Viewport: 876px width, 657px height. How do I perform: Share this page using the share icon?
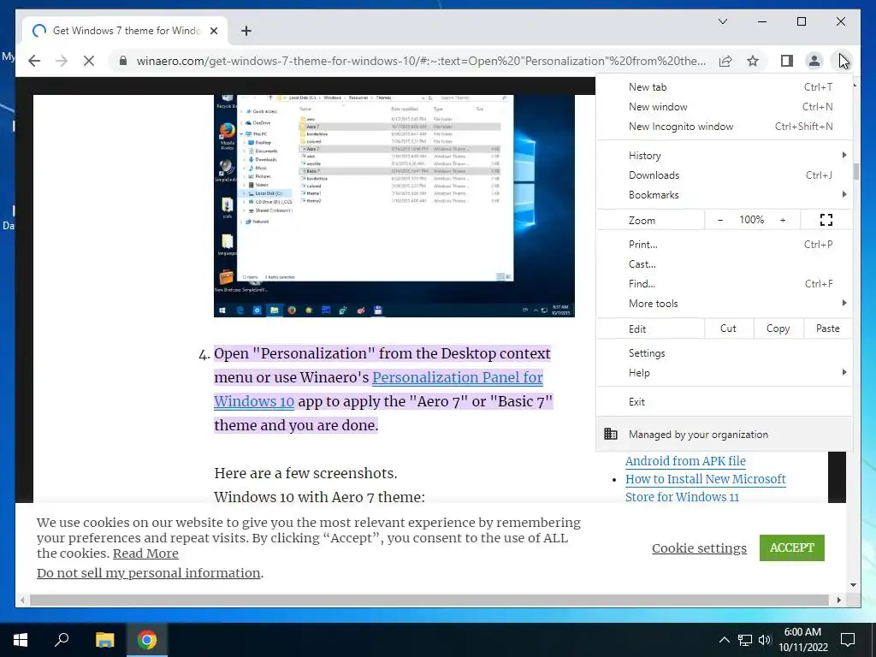click(725, 61)
